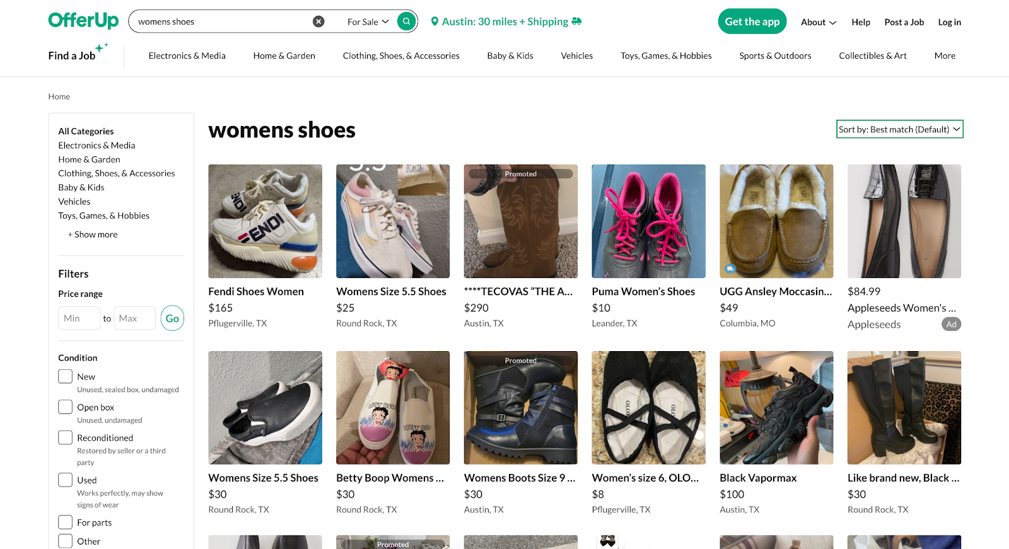The image size is (1009, 549).
Task: Select sidebar Toys, Games, & Hobbies
Action: coord(104,216)
